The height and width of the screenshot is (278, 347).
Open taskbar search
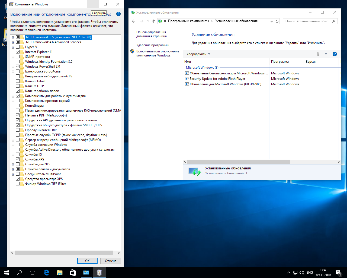pyautogui.click(x=20, y=273)
